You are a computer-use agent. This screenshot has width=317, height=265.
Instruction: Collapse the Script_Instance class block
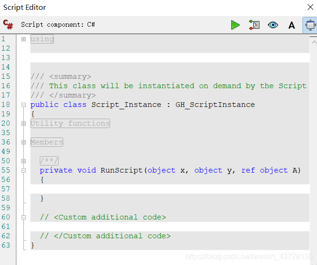[24, 105]
